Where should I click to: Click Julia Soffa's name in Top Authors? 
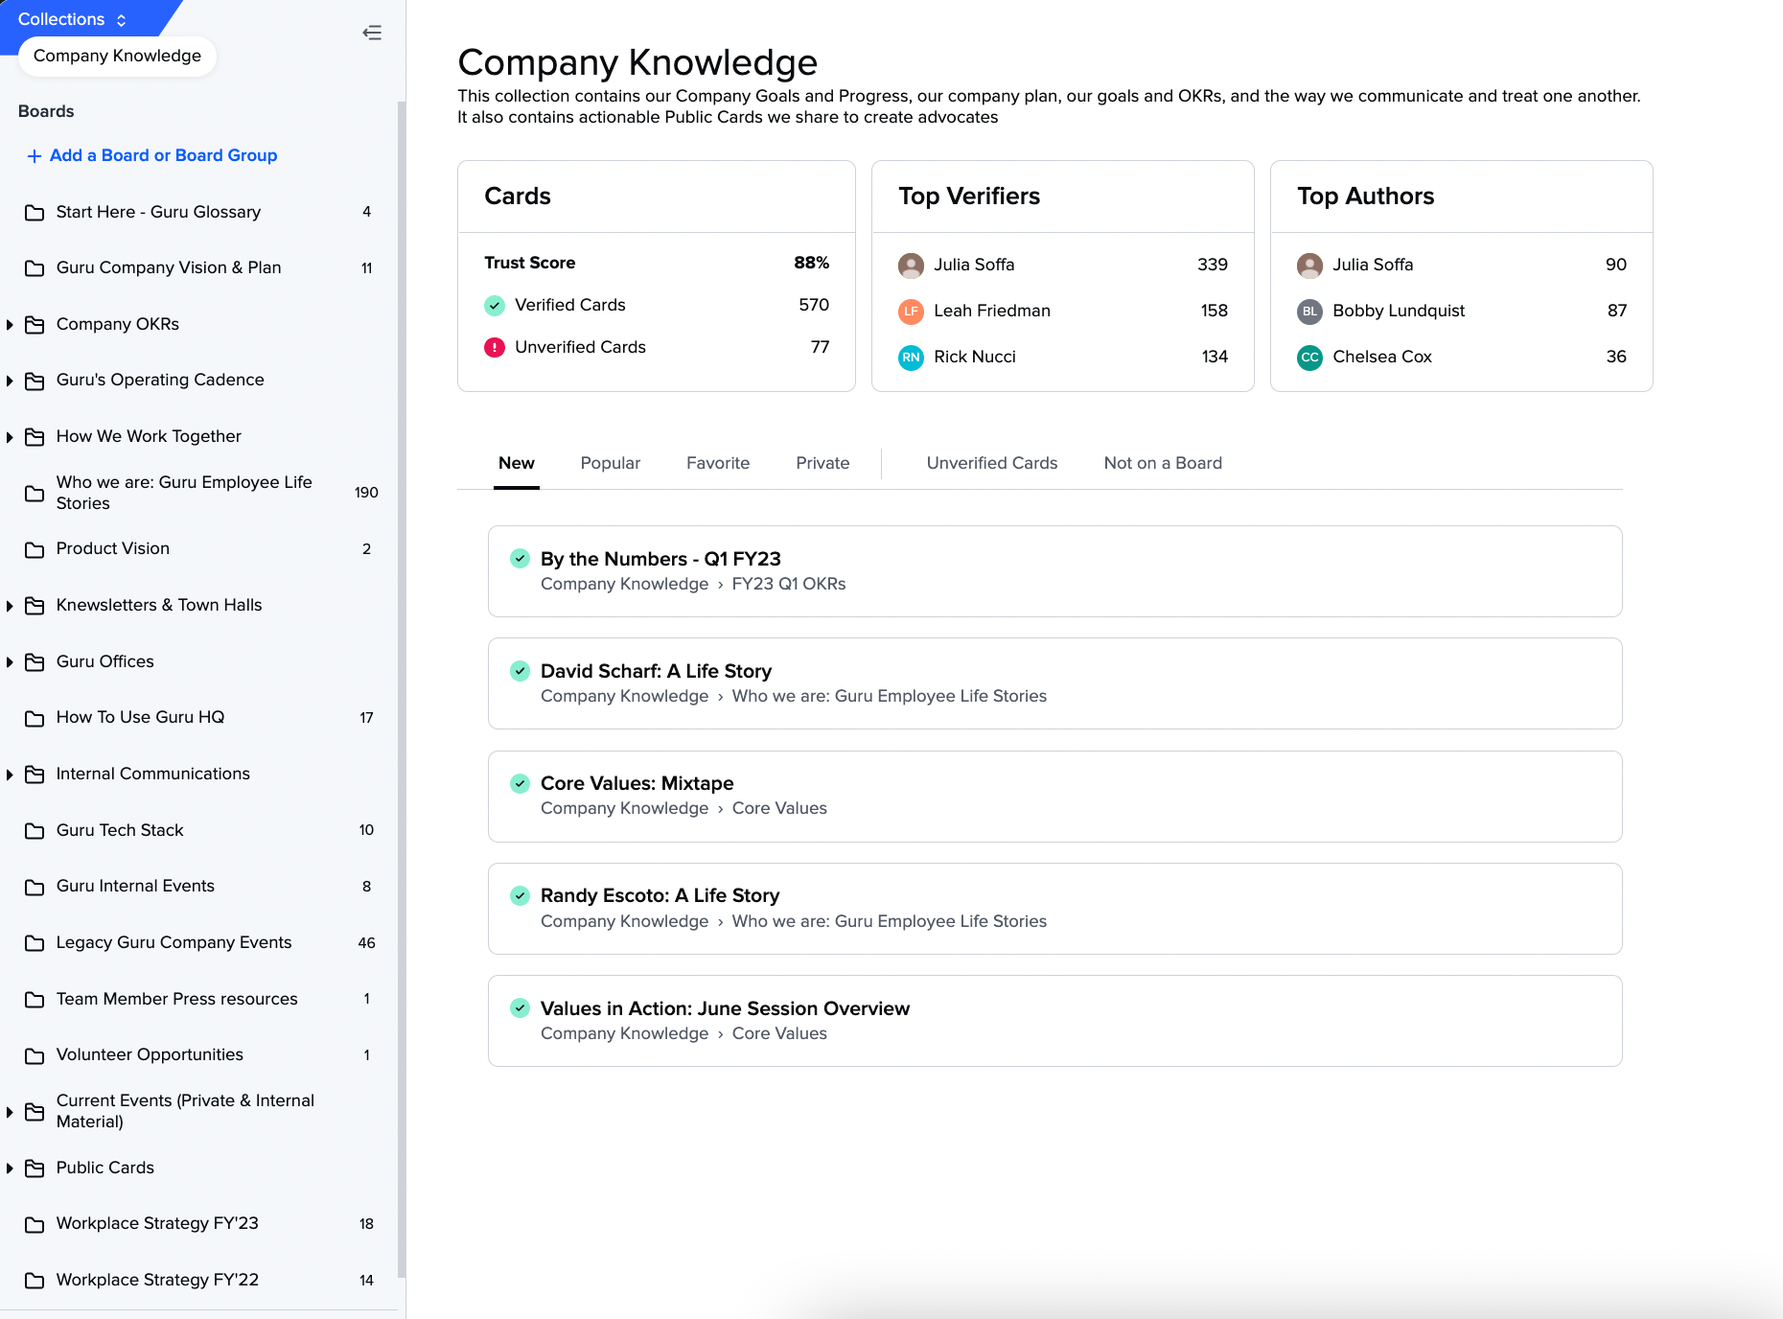(x=1373, y=265)
